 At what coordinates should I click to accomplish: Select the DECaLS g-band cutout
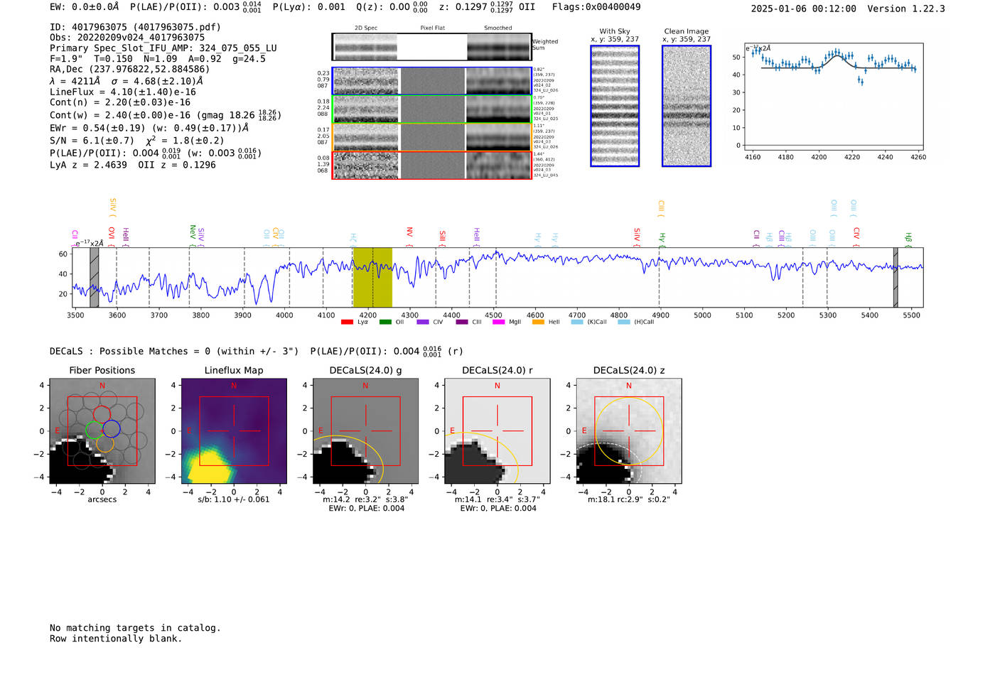[365, 431]
